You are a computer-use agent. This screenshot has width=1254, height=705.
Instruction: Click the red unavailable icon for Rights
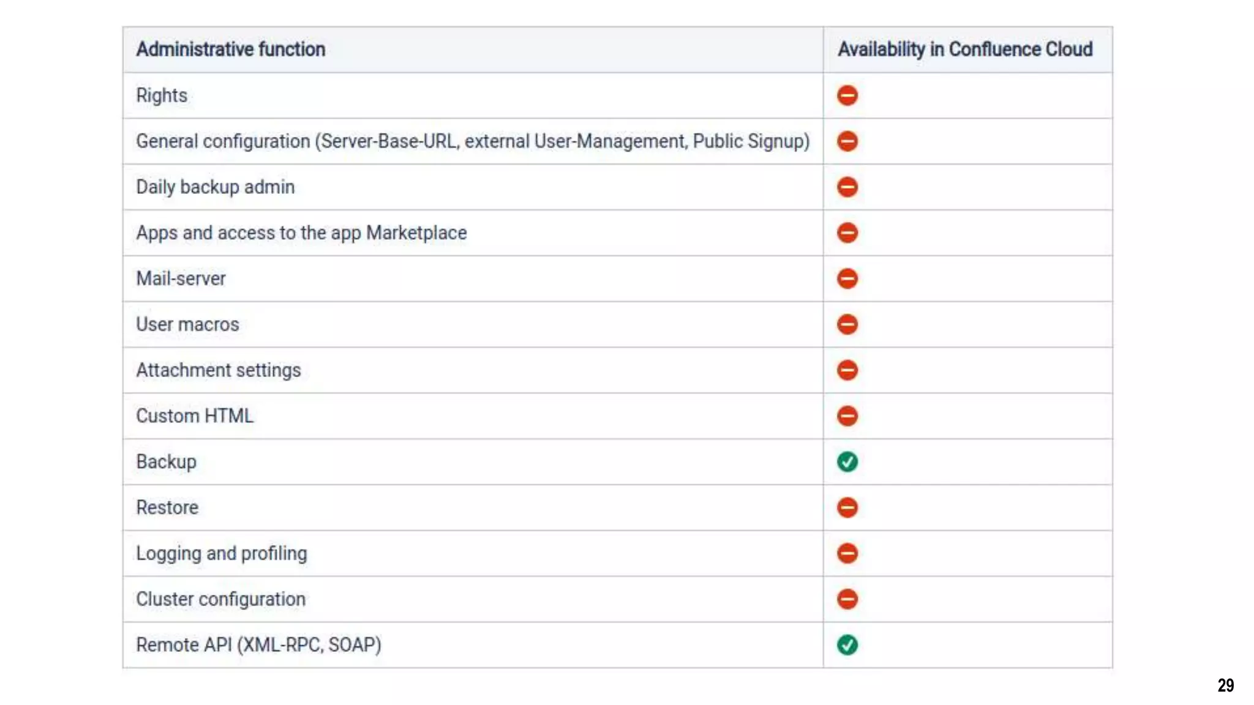[847, 95]
